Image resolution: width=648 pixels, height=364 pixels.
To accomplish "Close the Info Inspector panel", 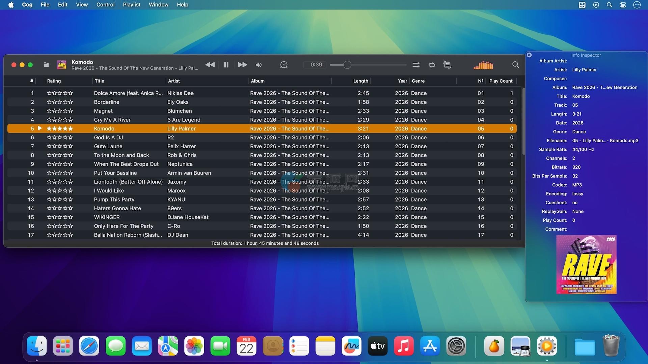I will (x=529, y=55).
